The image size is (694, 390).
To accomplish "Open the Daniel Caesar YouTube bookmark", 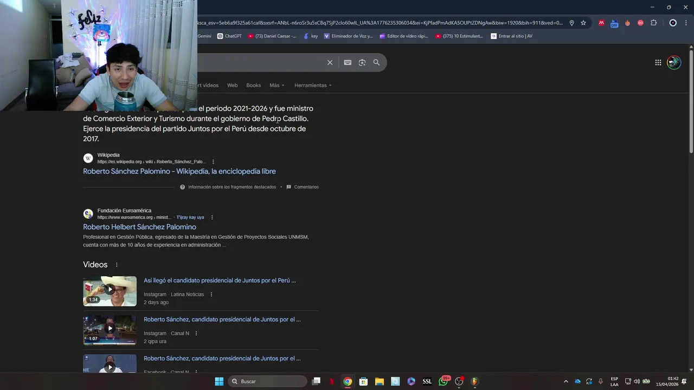I will click(272, 36).
